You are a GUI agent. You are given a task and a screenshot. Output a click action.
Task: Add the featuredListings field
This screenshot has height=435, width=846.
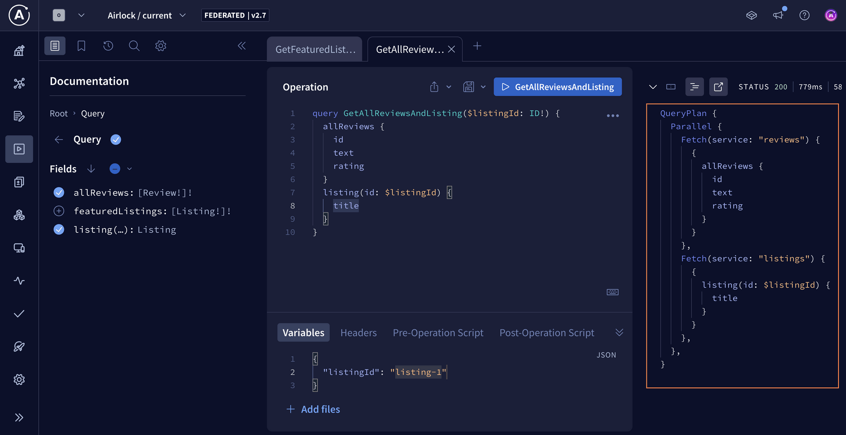click(x=59, y=211)
